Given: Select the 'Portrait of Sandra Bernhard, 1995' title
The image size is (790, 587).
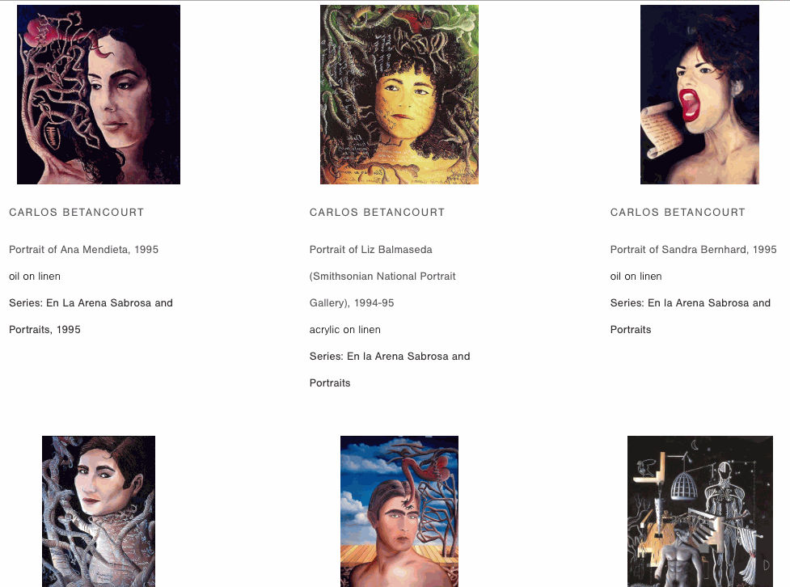Looking at the screenshot, I should (693, 249).
